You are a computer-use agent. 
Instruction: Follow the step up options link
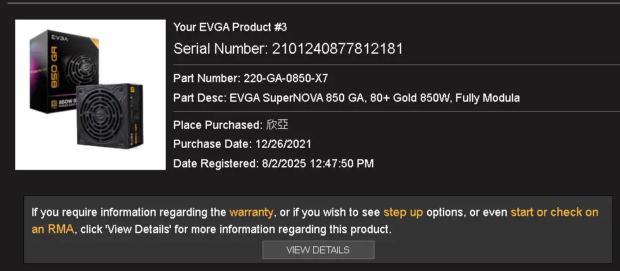click(x=403, y=212)
